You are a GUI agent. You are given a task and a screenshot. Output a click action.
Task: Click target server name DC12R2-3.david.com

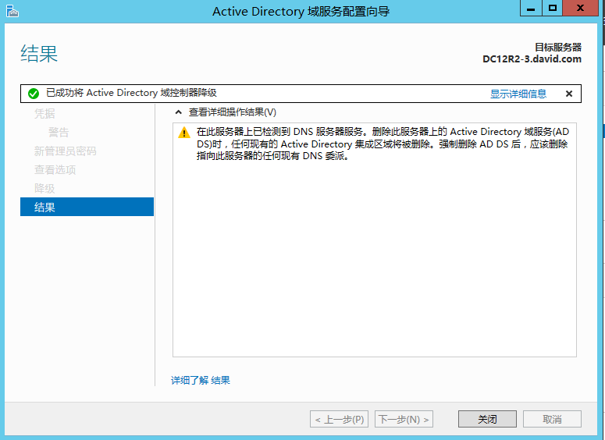coord(532,59)
